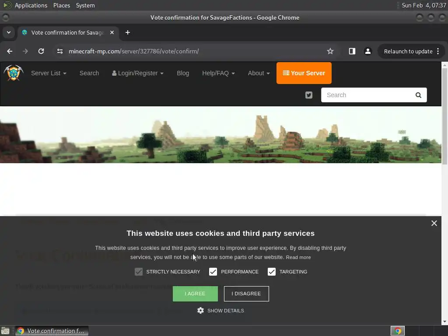Close the cookie banner with X
Screen dimensions: 448x336
pos(434,223)
